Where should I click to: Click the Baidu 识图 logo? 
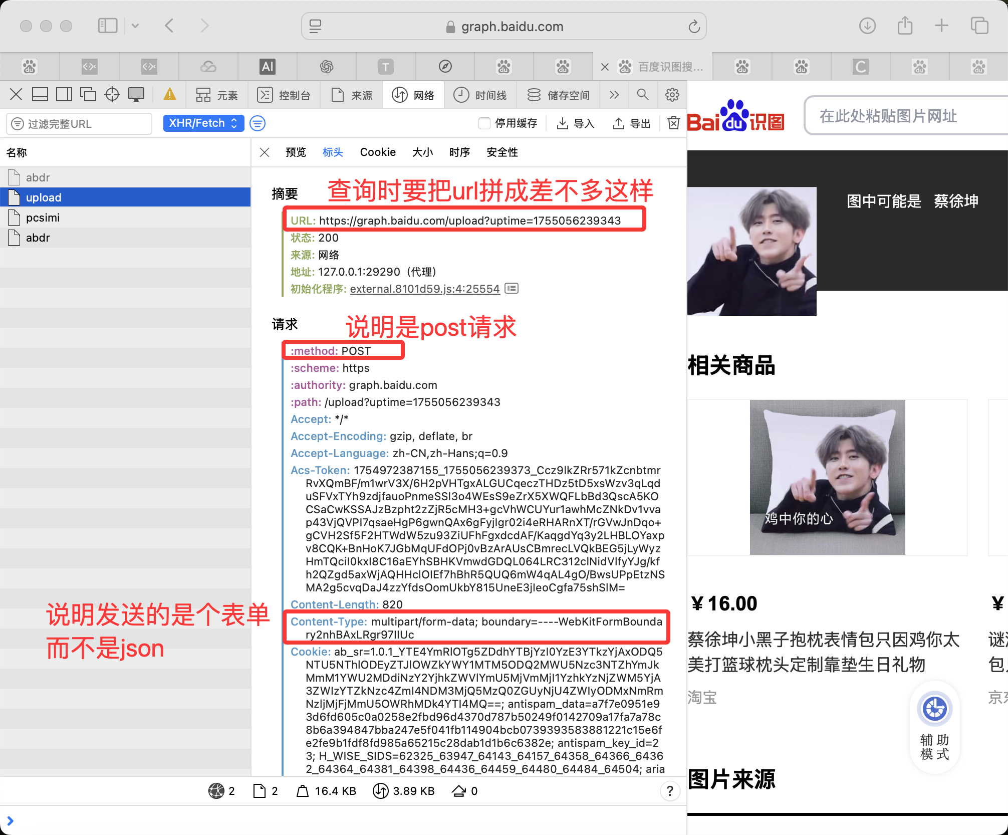(735, 115)
